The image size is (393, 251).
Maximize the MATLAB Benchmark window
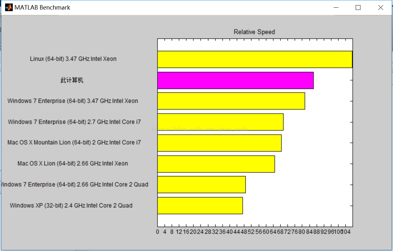(358, 7)
